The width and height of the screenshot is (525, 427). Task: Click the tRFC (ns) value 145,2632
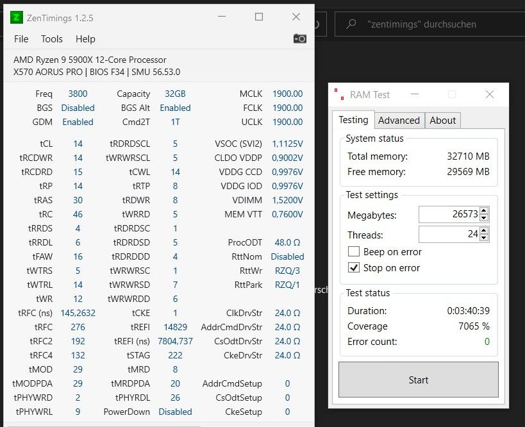pos(78,313)
